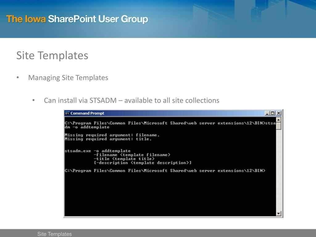Minimize the Command Prompt window
Viewport: 316px width, 237px height.
[x=267, y=113]
